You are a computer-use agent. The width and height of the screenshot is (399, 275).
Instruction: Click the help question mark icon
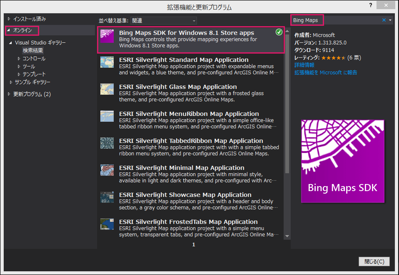tap(371, 5)
